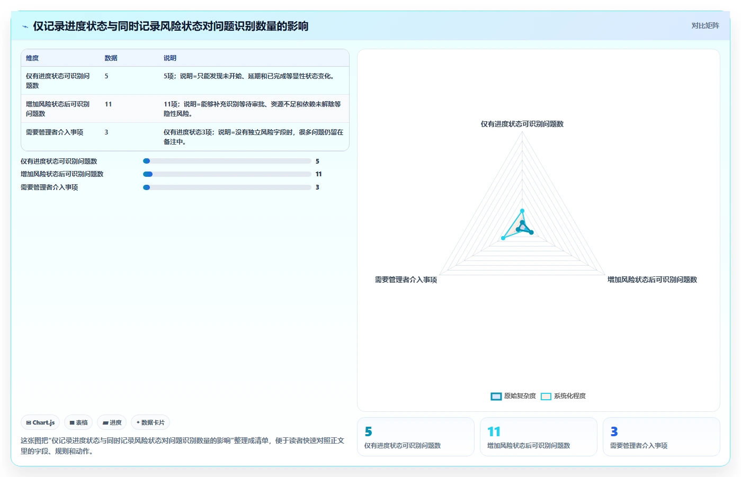The width and height of the screenshot is (741, 477).
Task: Toggle the 原始复杂度 legend swatch
Action: 496,396
